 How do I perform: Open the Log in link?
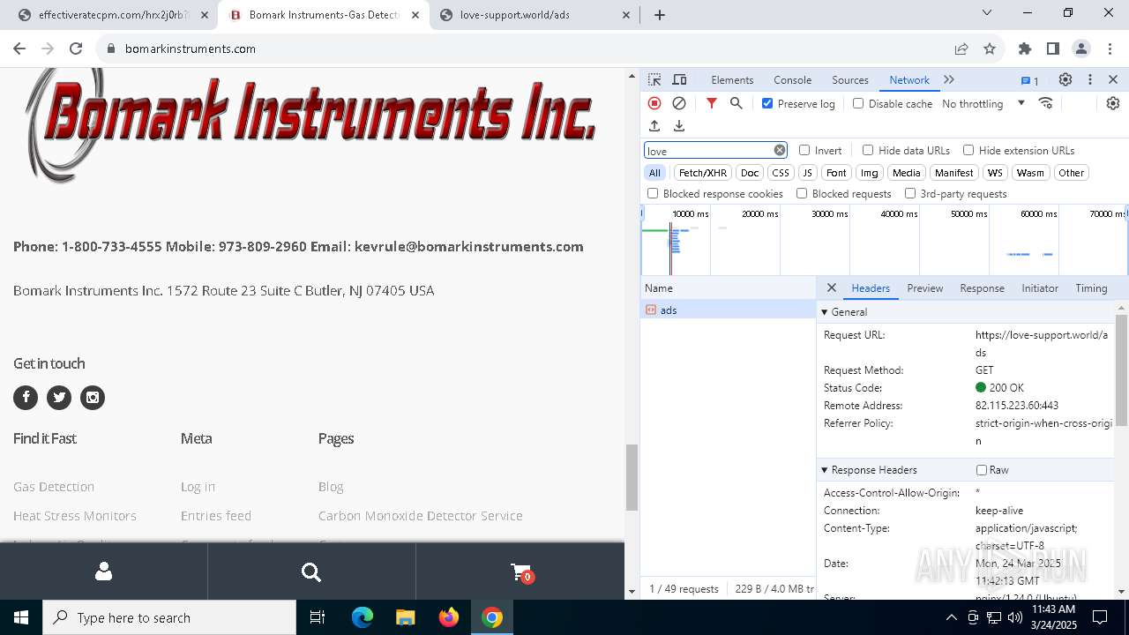[x=198, y=487]
